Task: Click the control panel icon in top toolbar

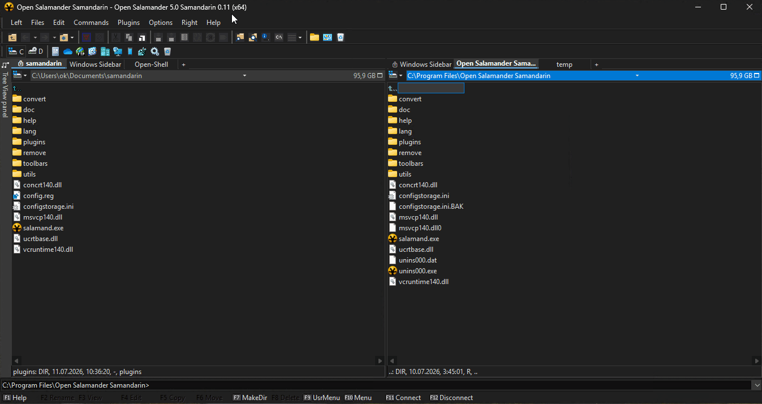Action: 327,37
